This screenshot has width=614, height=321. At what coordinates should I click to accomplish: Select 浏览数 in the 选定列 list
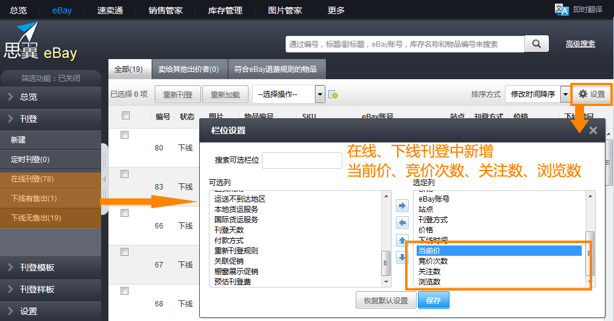(499, 281)
